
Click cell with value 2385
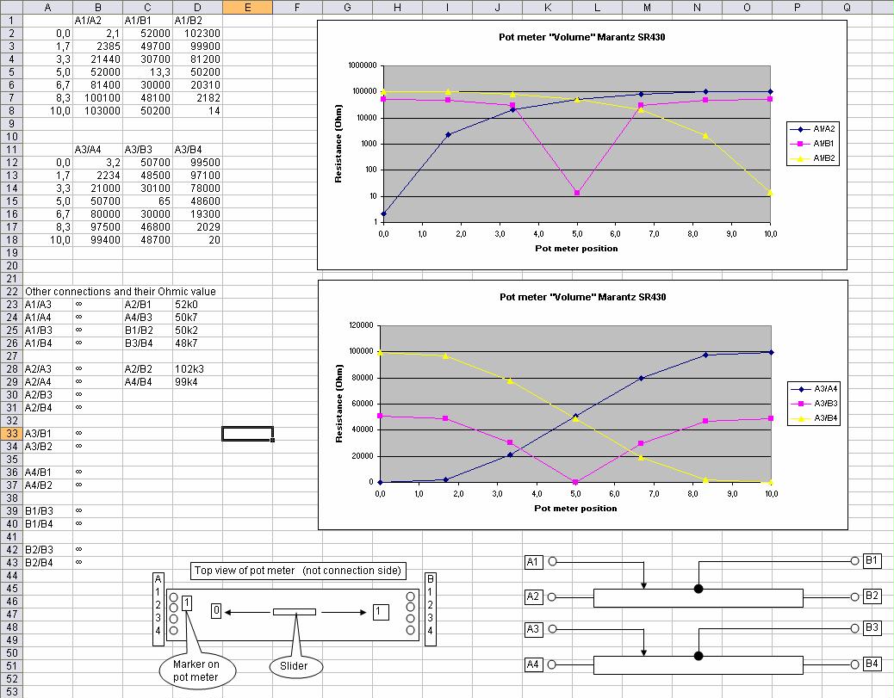click(97, 46)
